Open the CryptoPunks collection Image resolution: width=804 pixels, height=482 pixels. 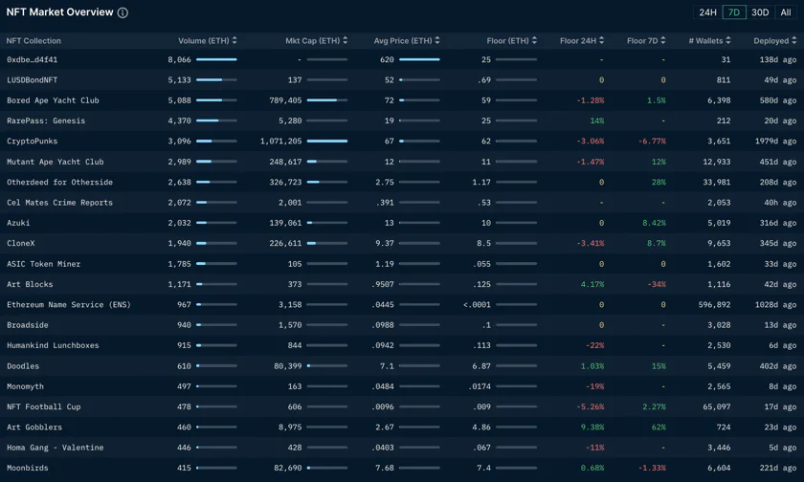click(33, 141)
